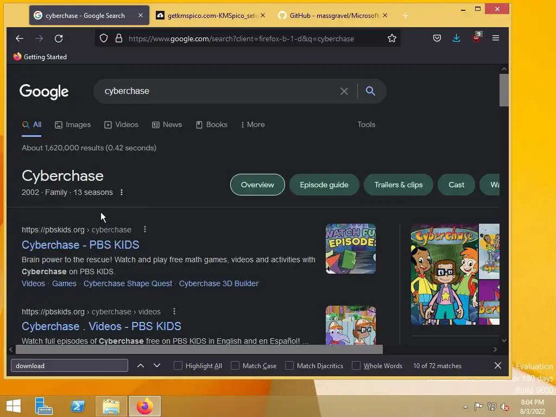Screen dimensions: 556x417
Task: Switch to the getkmspico.com tab
Action: [211, 15]
